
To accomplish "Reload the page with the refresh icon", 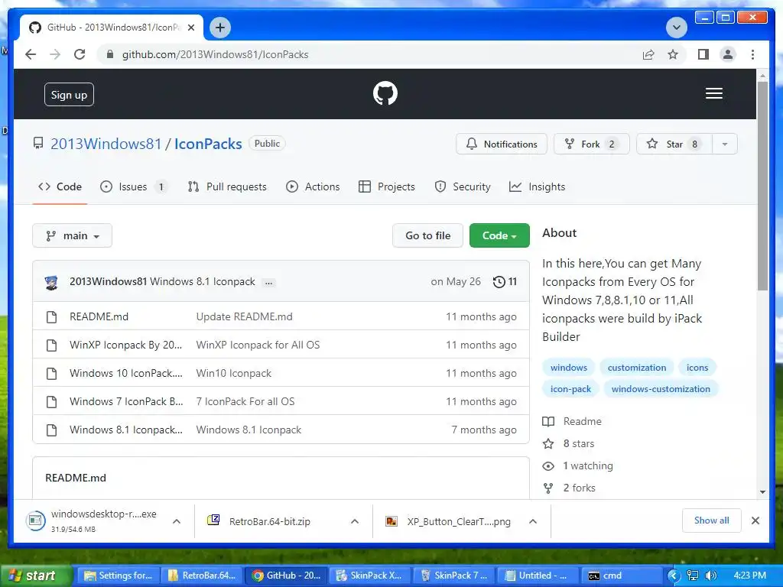I will tap(80, 54).
